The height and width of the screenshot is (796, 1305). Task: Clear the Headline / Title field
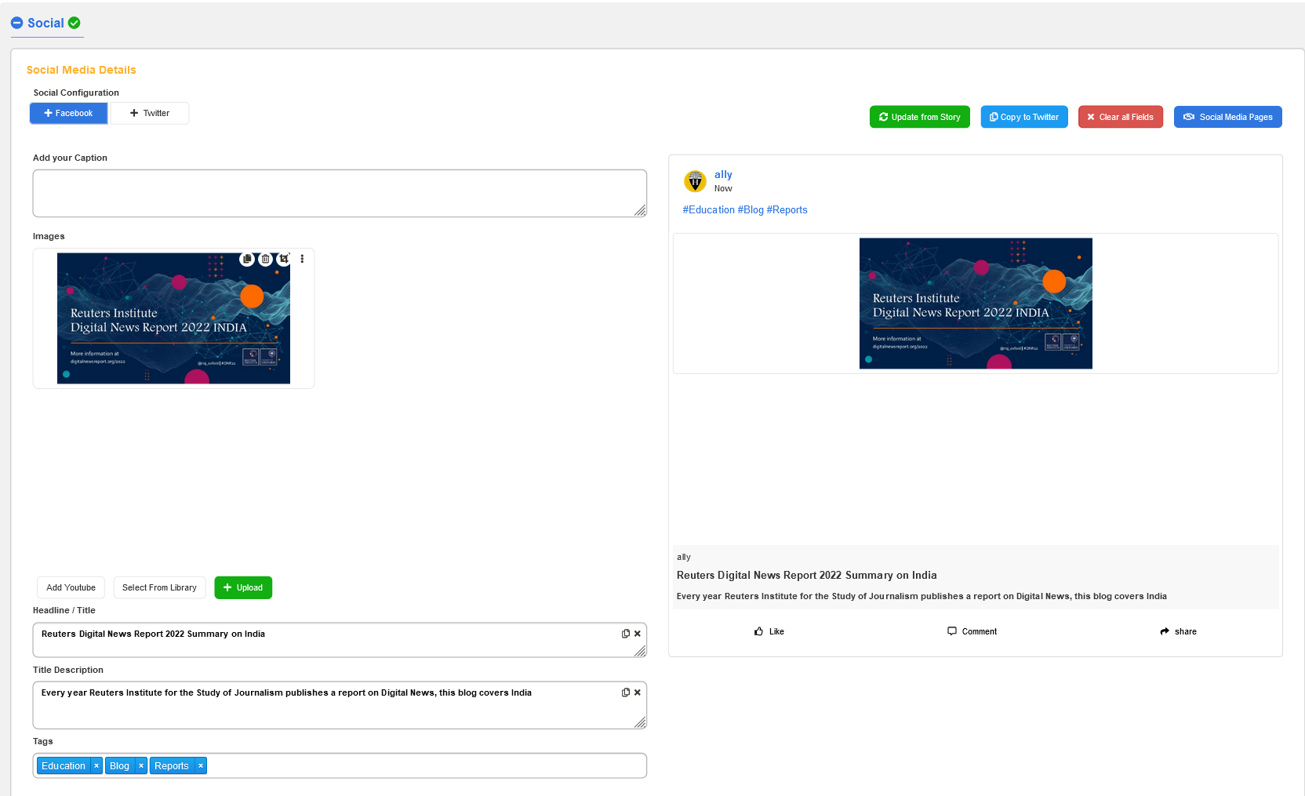coord(638,634)
